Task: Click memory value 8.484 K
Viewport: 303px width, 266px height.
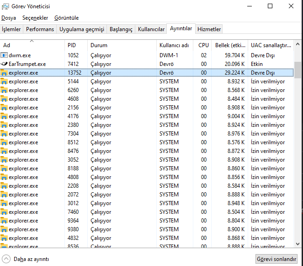Action: tap(236, 99)
